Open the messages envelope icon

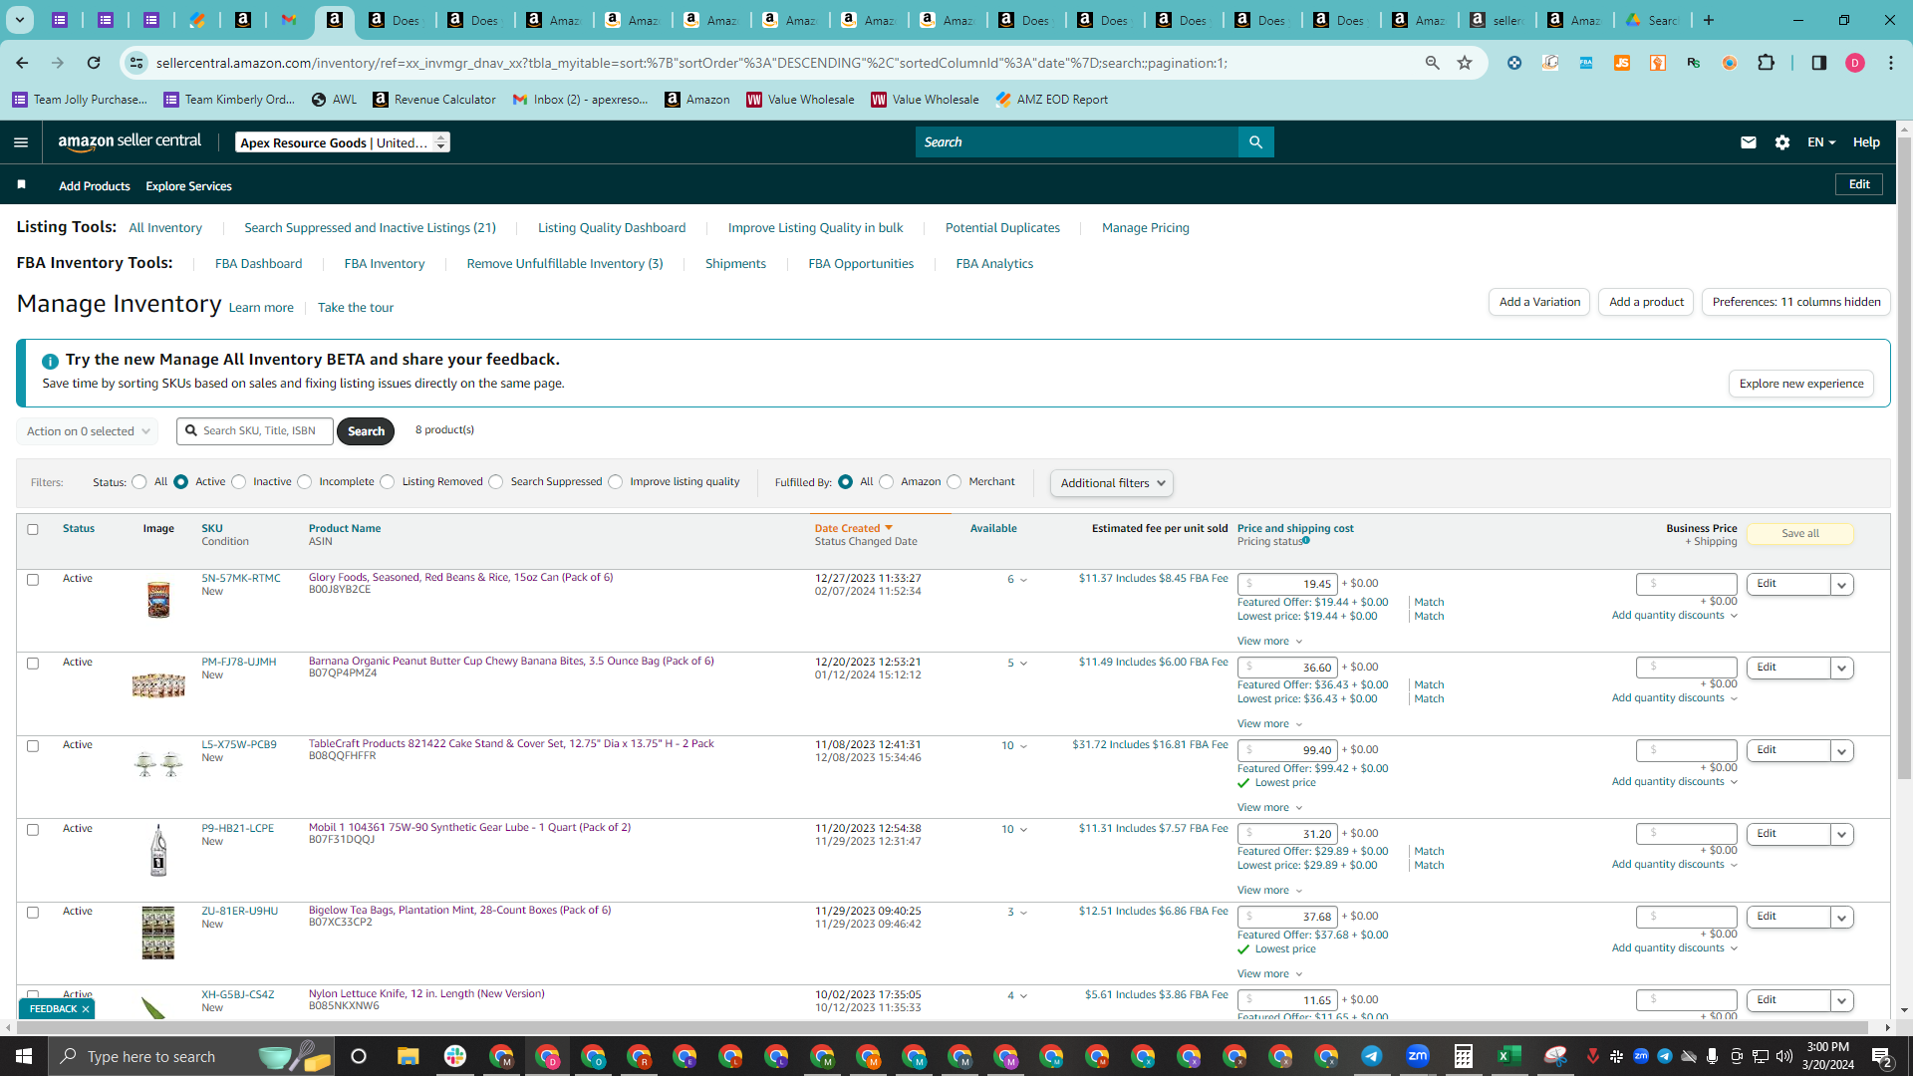1748,142
